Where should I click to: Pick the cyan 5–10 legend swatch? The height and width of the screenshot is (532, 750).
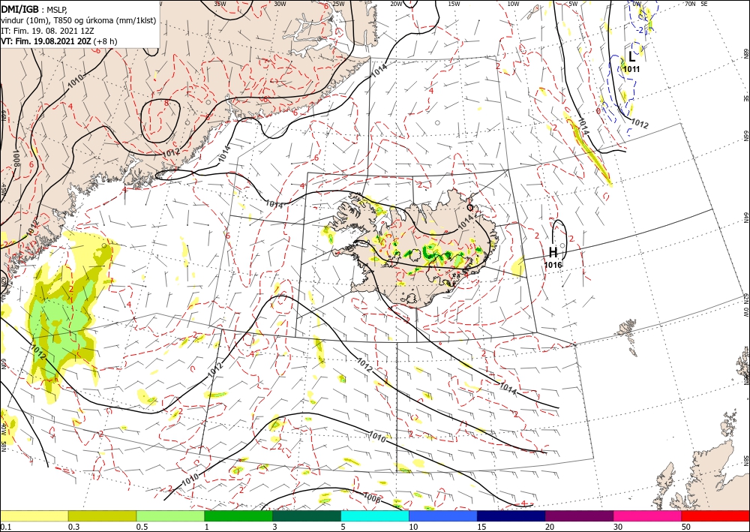pos(375,515)
